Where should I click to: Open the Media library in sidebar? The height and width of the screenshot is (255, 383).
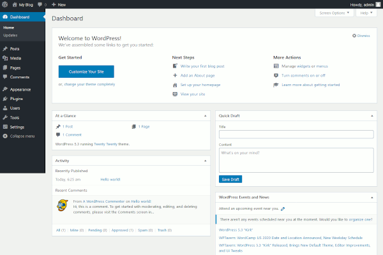pos(15,58)
